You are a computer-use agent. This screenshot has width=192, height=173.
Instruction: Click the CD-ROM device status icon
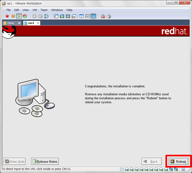click(122, 169)
